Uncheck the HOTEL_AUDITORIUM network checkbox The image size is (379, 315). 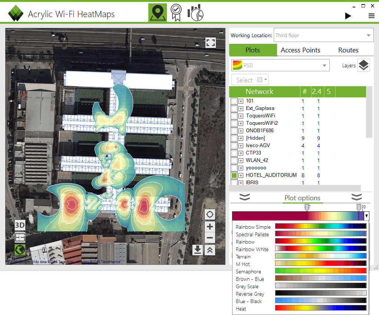click(234, 175)
